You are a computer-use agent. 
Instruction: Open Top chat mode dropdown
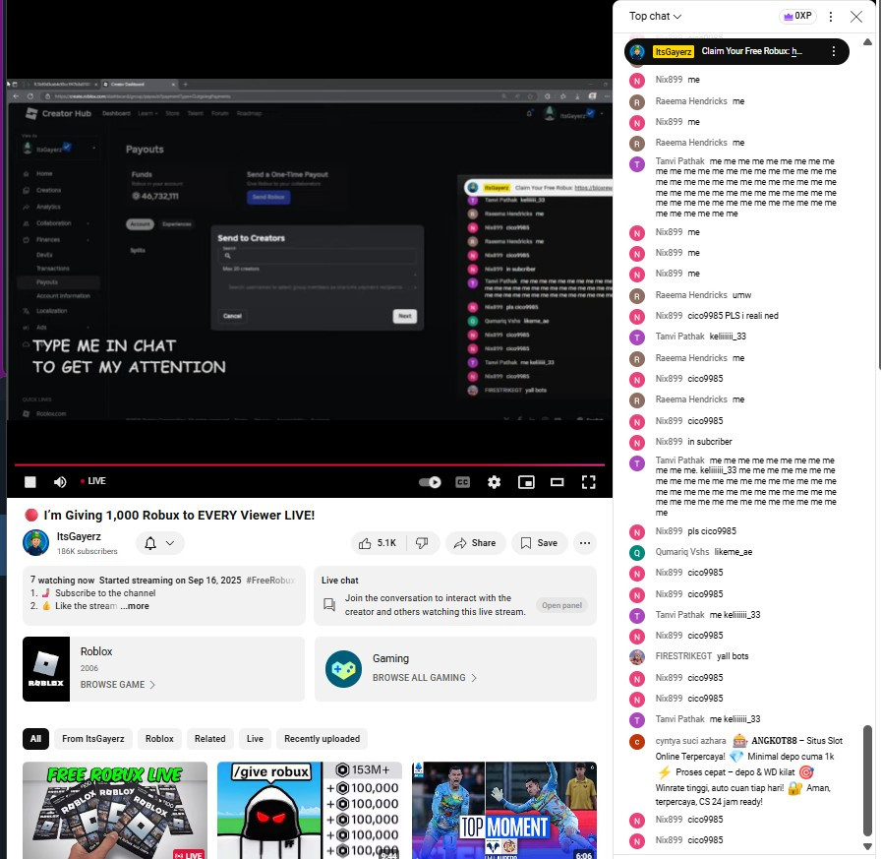pyautogui.click(x=655, y=17)
